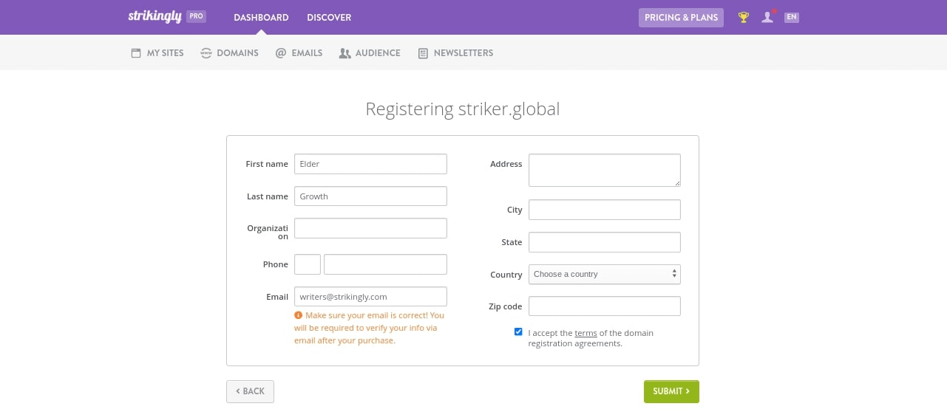Open the user account profile icon
The width and height of the screenshot is (947, 412).
coord(767,18)
